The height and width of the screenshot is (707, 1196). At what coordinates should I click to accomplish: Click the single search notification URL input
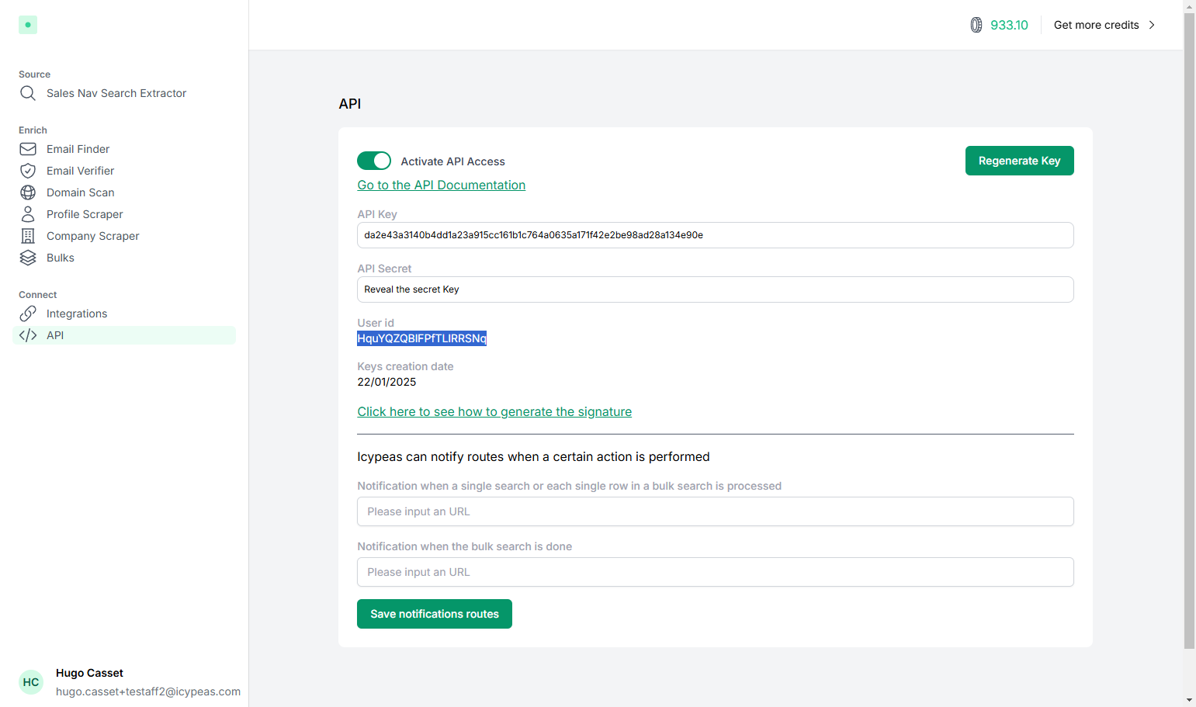715,511
